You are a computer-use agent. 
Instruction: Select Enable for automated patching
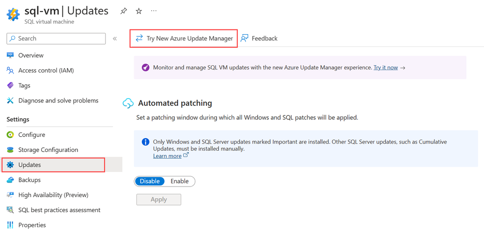[180, 181]
